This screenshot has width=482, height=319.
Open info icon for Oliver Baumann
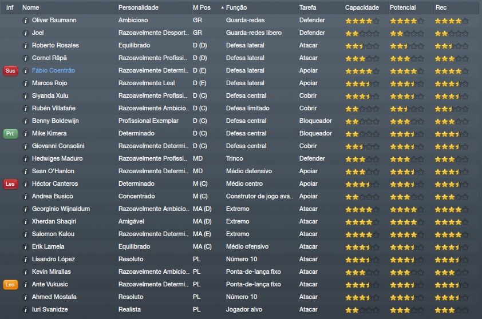[x=25, y=20]
